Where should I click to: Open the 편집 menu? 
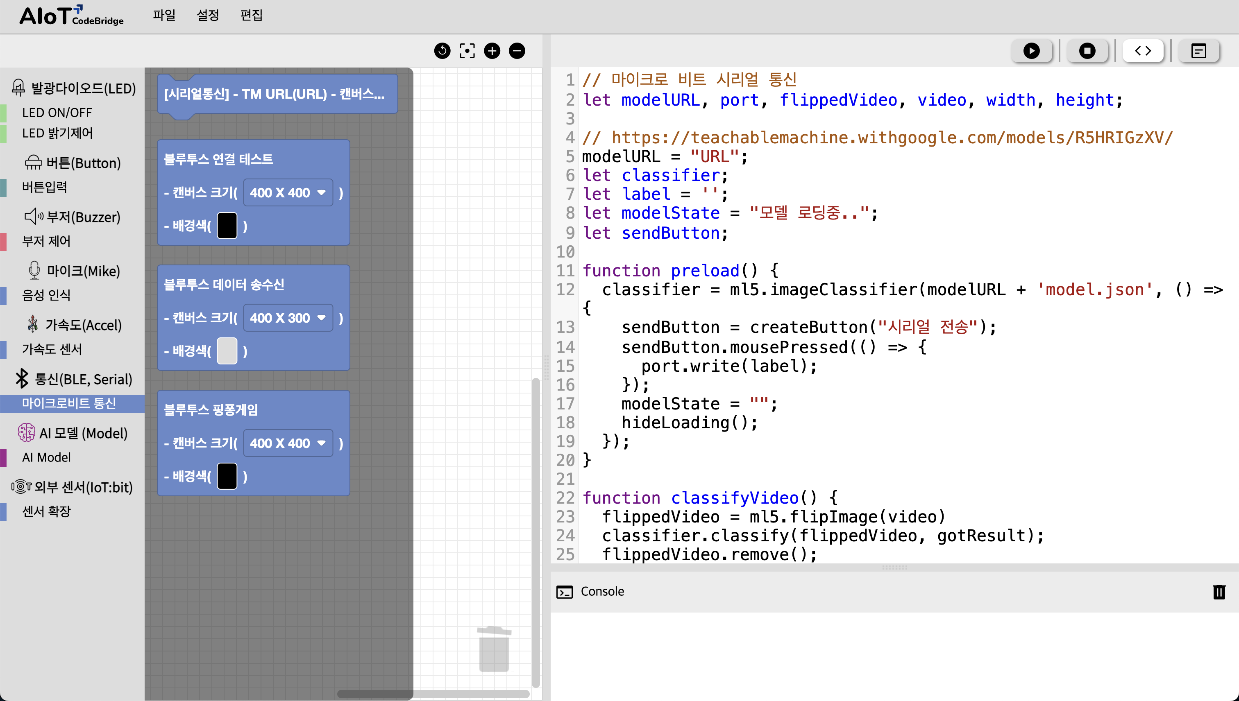[252, 16]
